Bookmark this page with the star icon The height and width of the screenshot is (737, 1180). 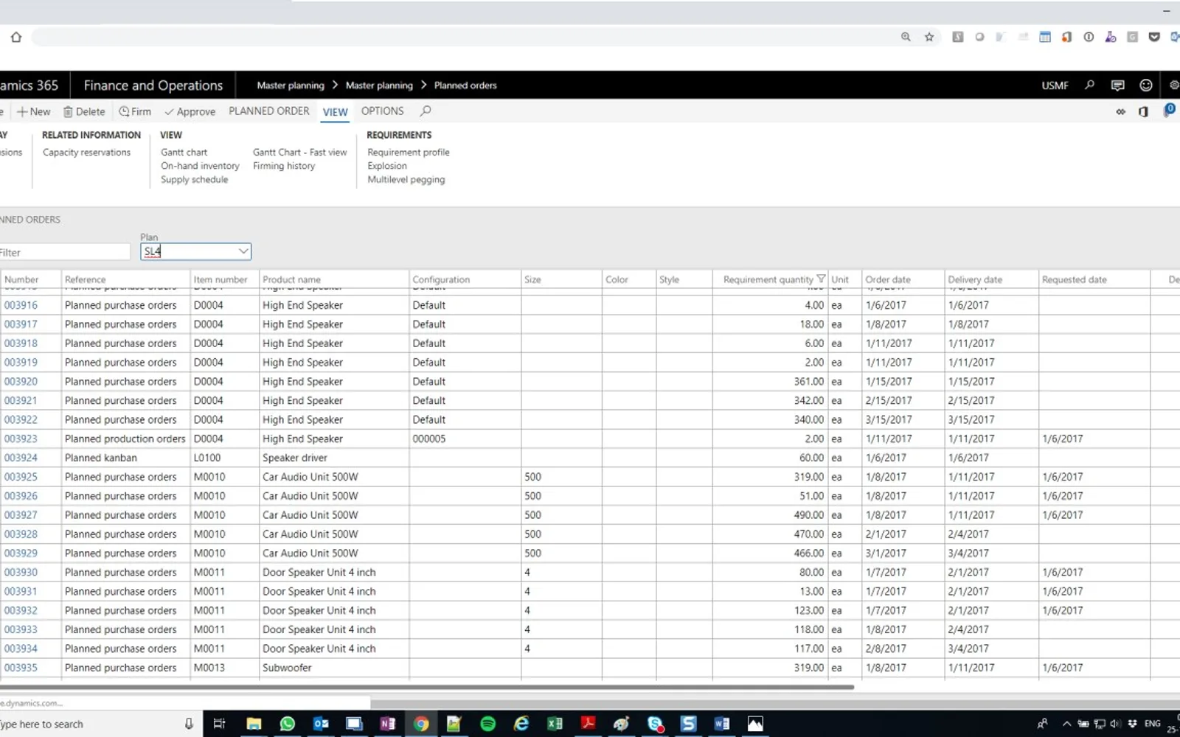[929, 37]
